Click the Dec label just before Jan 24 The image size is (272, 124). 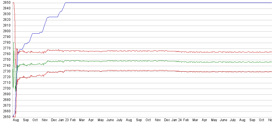coord(167,121)
